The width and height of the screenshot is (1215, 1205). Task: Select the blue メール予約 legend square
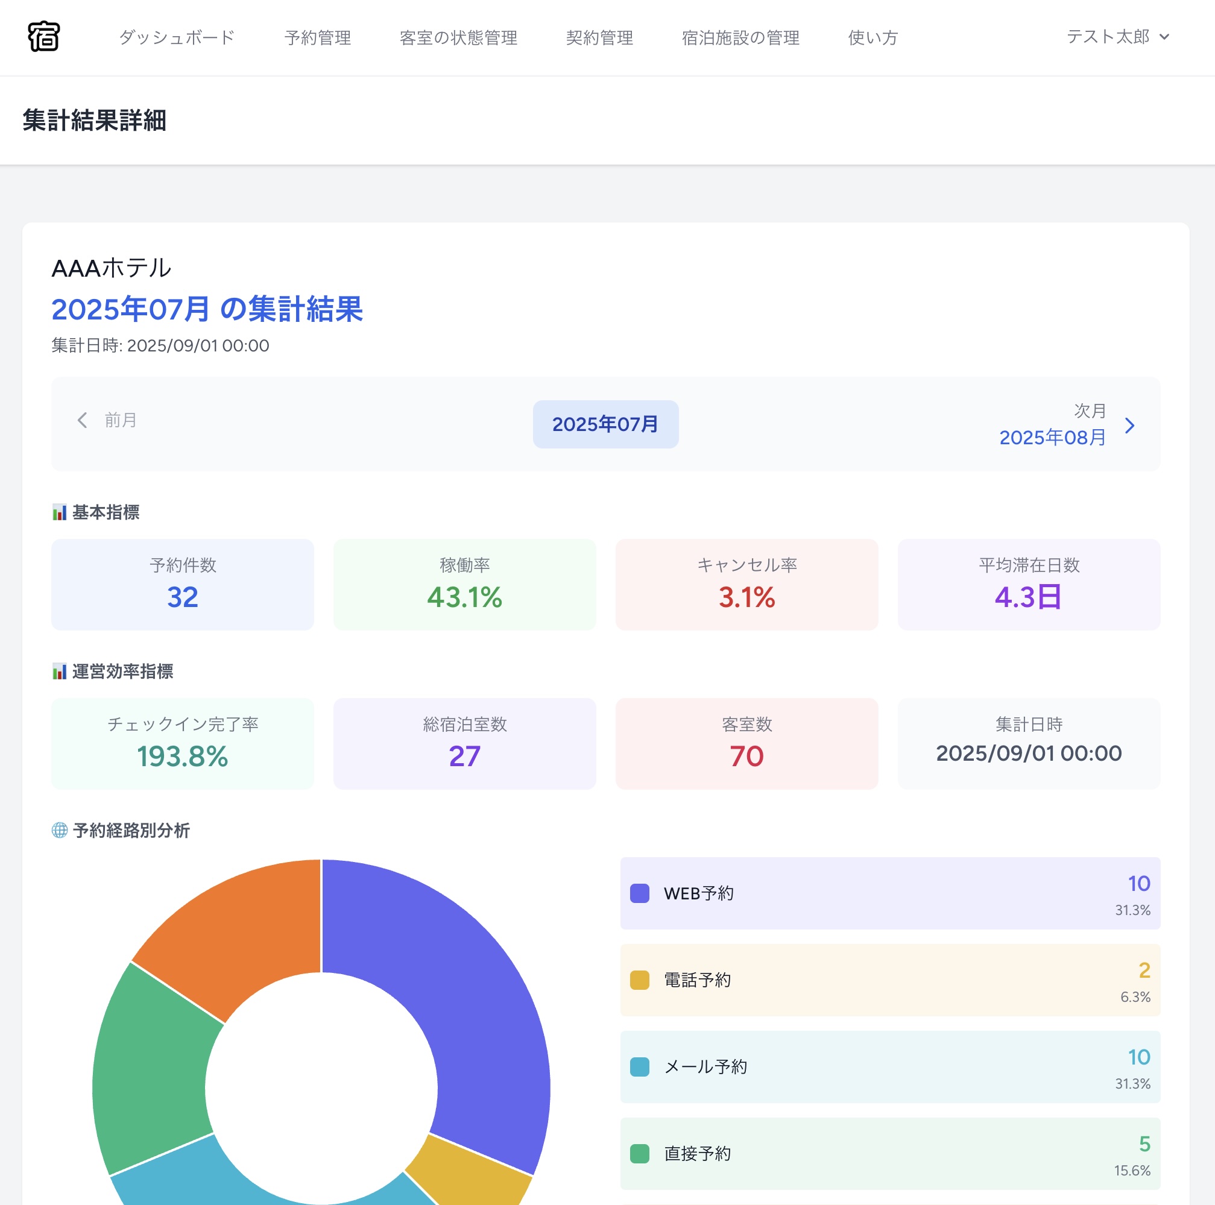click(x=640, y=1066)
